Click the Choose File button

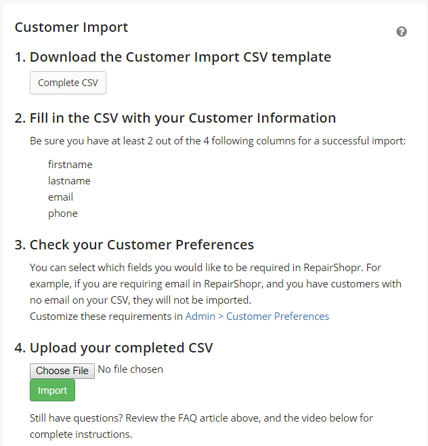click(62, 371)
